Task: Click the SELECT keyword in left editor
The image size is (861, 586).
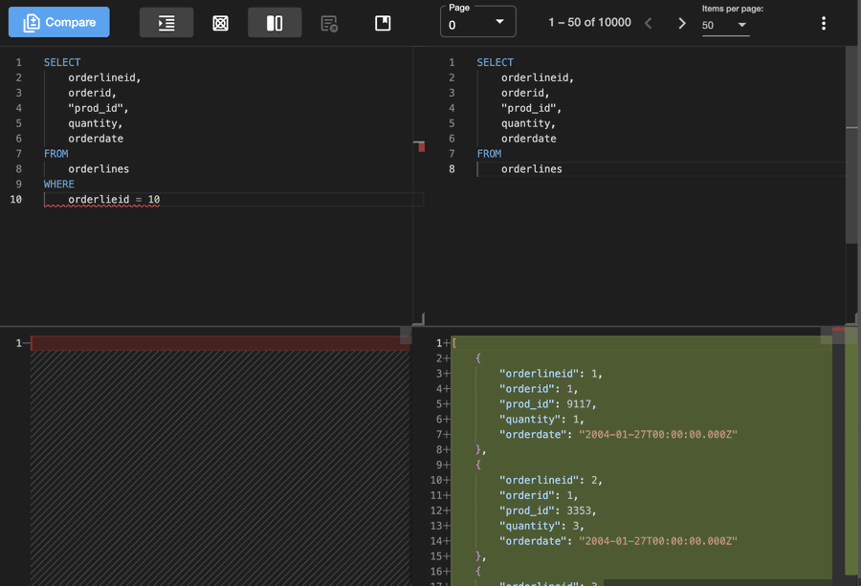Action: pos(62,62)
